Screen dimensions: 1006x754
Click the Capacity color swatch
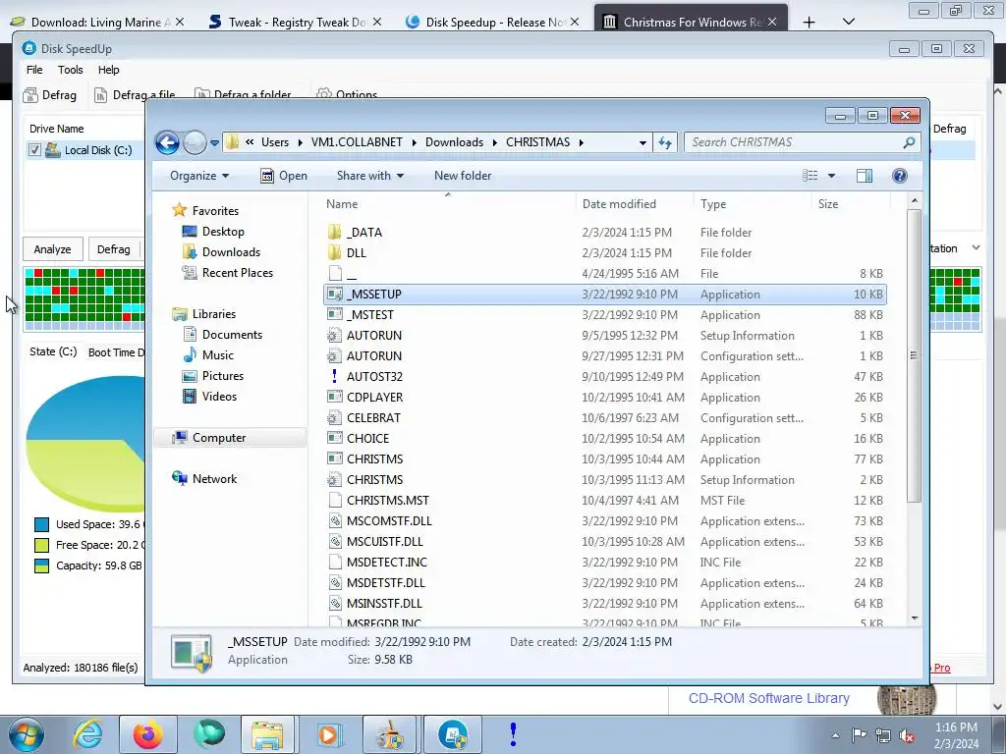pyautogui.click(x=41, y=565)
